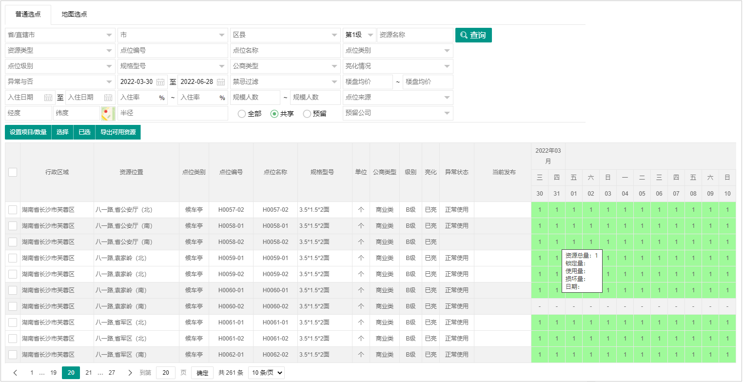Click the 确定 page jump button
This screenshot has width=743, height=383.
pyautogui.click(x=202, y=373)
